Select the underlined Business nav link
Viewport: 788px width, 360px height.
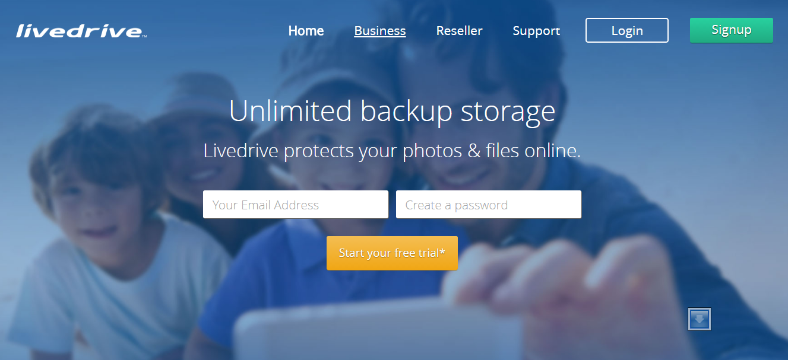(x=380, y=31)
